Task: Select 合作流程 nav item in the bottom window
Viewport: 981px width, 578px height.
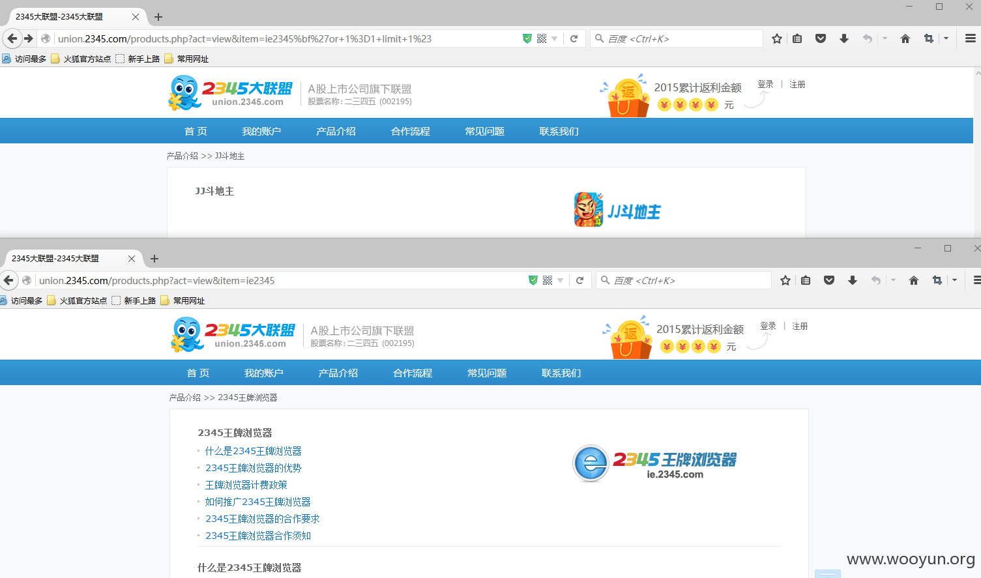Action: (413, 373)
